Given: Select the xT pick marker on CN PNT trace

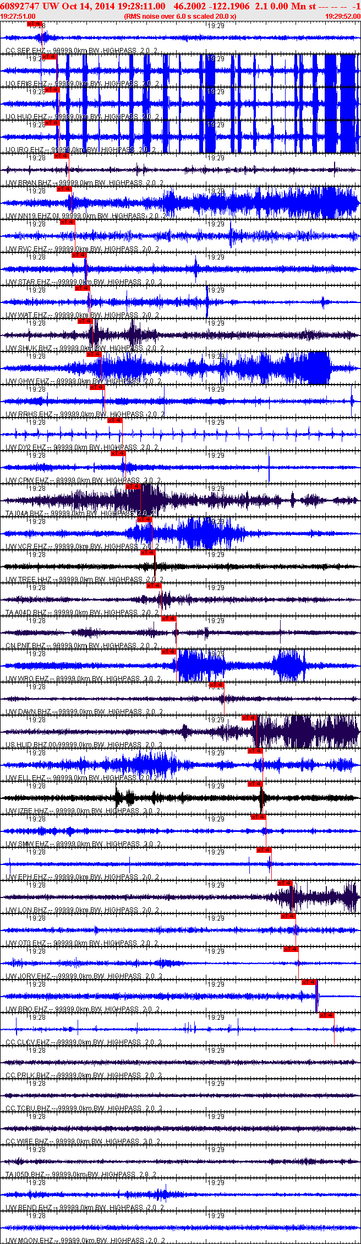Looking at the screenshot, I should click(169, 619).
